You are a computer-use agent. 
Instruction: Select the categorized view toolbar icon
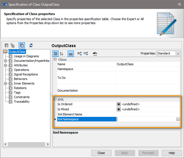pos(56,53)
